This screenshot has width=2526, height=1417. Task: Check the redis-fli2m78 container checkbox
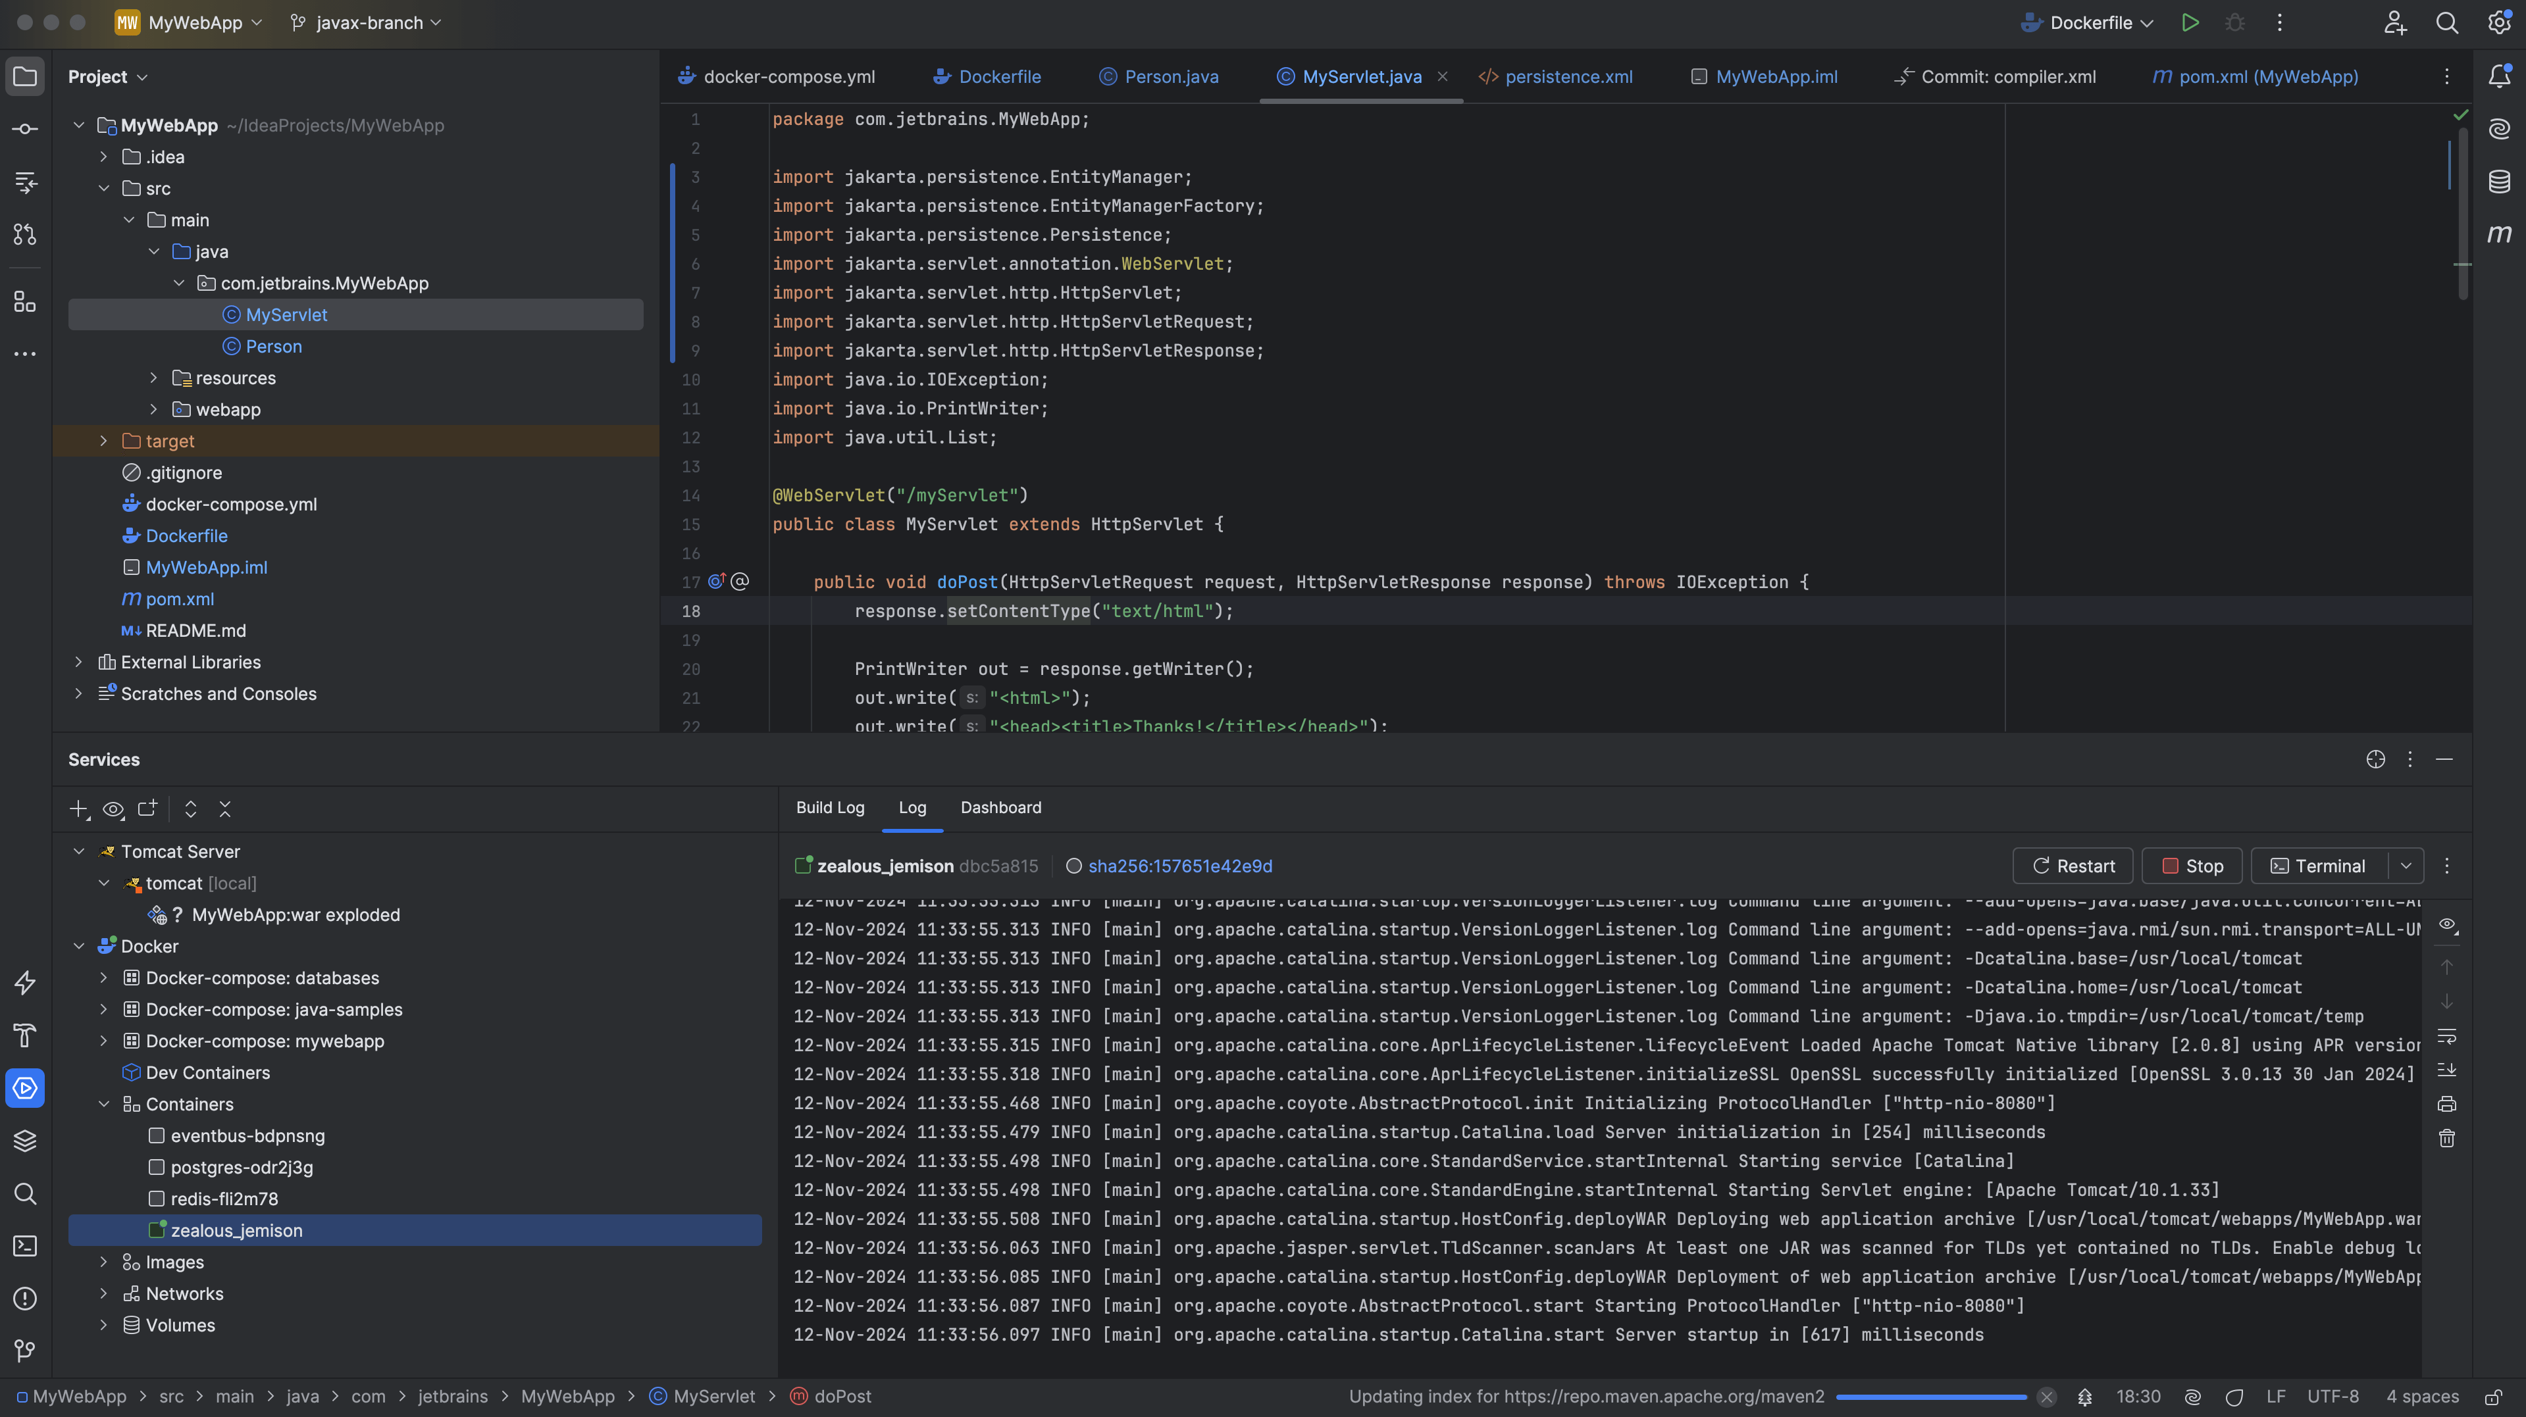[157, 1199]
